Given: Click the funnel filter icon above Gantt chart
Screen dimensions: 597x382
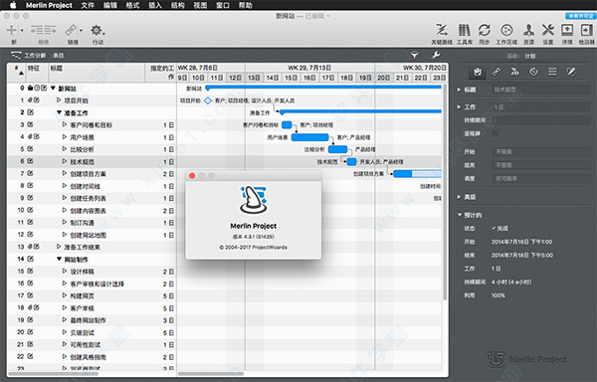Looking at the screenshot, I should 415,56.
